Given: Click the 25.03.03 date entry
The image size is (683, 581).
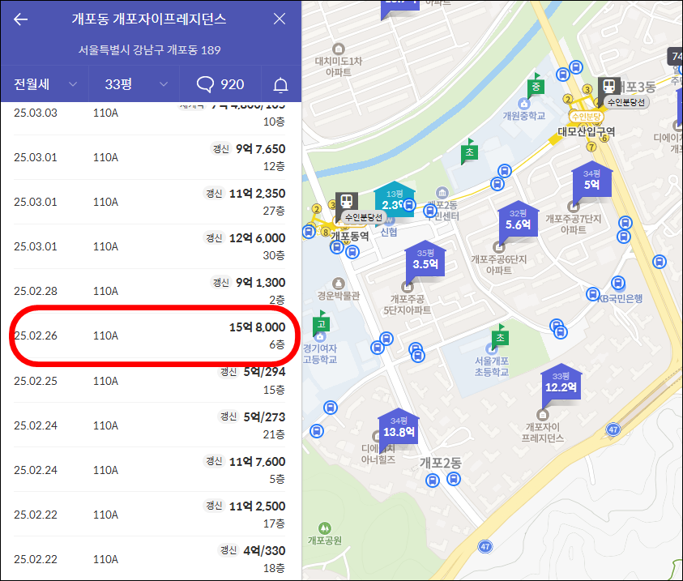Looking at the screenshot, I should (36, 113).
